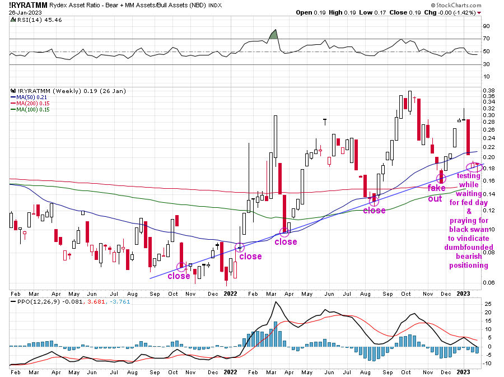
Task: Click the candlestick icon beside !RYRATMM (Weekly)
Action: [x=13, y=91]
